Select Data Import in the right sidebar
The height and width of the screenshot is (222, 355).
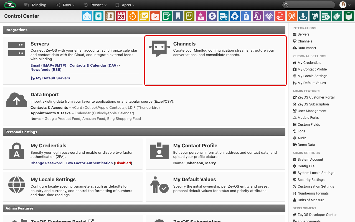coord(304,48)
